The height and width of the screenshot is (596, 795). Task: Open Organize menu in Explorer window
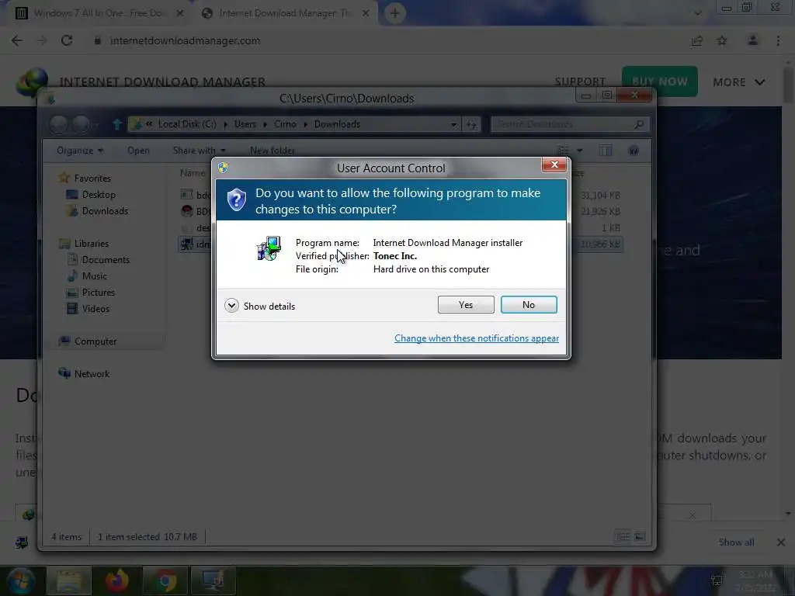(x=80, y=151)
